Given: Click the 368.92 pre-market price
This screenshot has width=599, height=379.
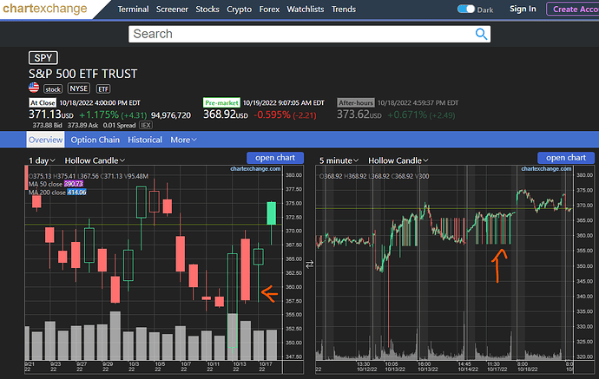Looking at the screenshot, I should [x=219, y=114].
